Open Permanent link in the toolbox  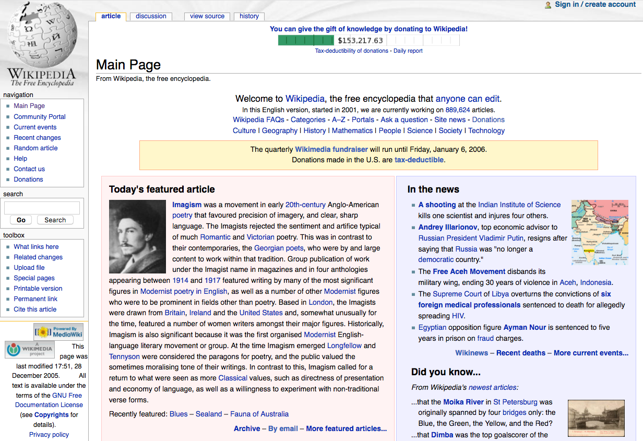coord(35,299)
